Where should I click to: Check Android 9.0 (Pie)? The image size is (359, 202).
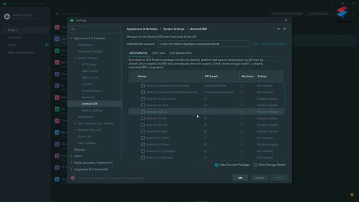click(143, 131)
